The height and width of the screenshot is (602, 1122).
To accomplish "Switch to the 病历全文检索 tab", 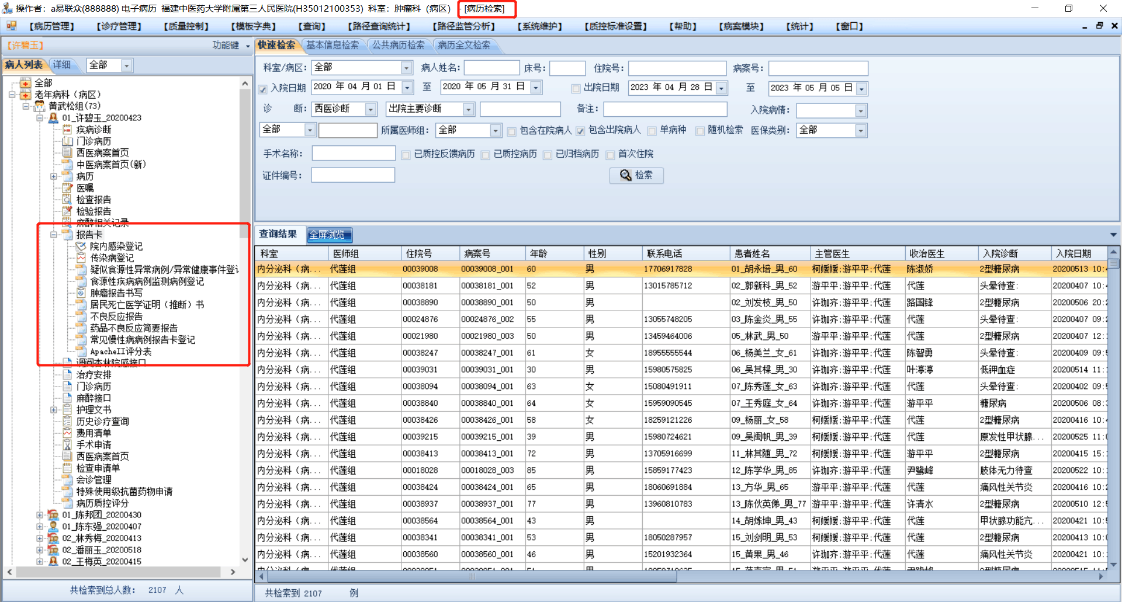I will point(464,45).
